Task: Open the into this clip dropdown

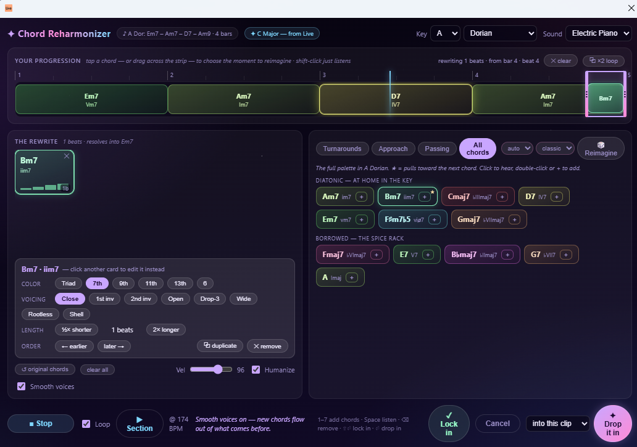Action: pos(557,424)
